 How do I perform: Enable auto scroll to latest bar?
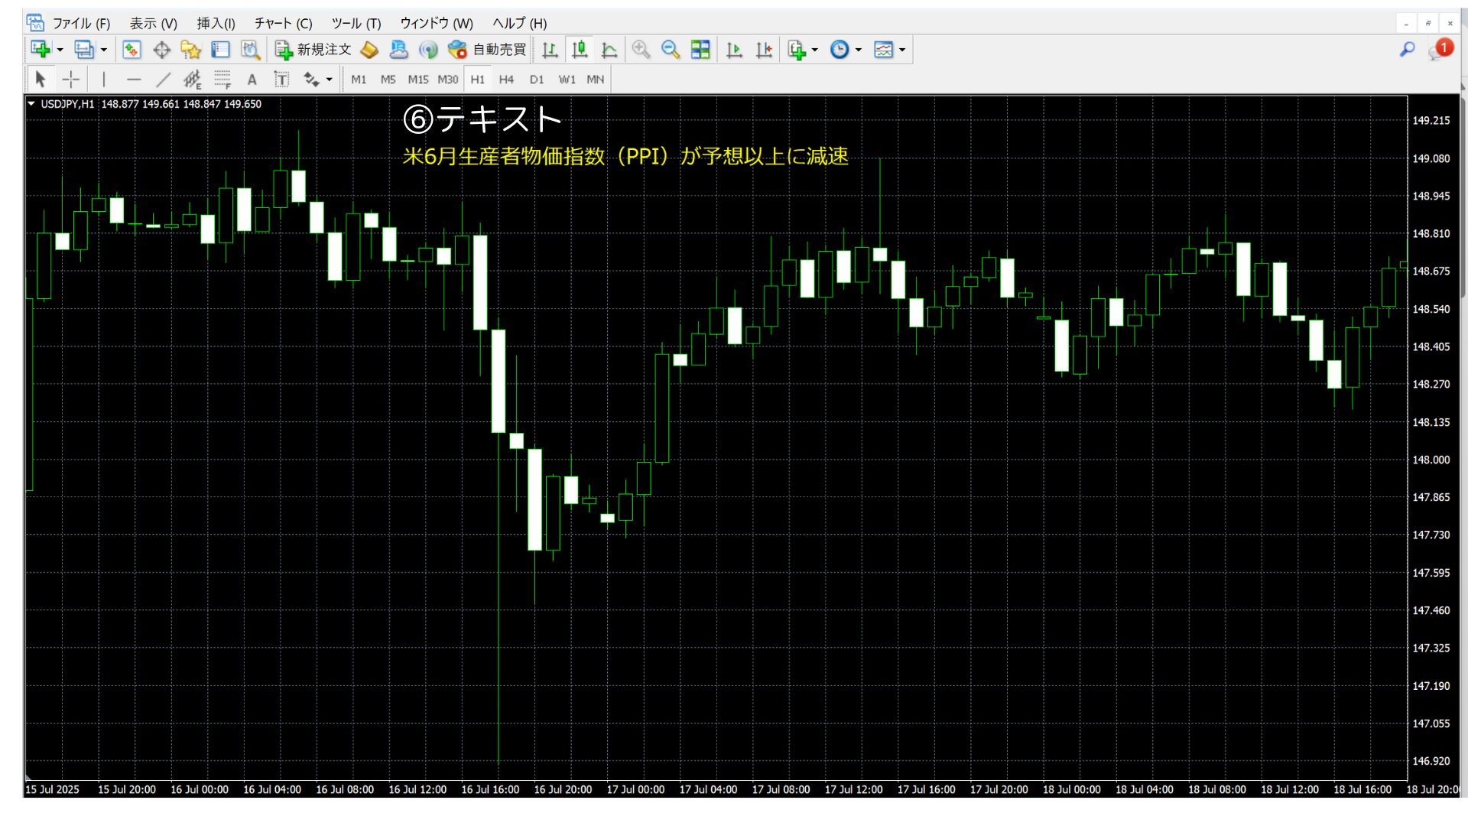tap(733, 50)
